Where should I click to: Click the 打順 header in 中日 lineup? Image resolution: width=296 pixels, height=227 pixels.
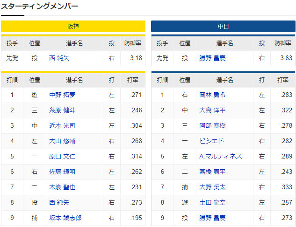[162, 80]
